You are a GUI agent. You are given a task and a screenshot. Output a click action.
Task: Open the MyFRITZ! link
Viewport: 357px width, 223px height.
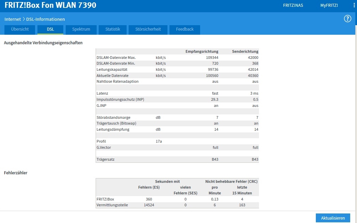click(329, 5)
